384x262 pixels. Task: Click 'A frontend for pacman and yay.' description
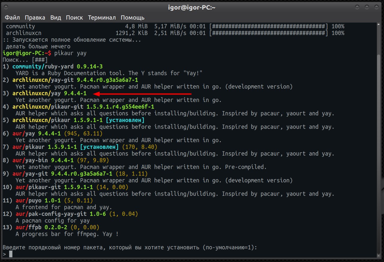[64, 207]
